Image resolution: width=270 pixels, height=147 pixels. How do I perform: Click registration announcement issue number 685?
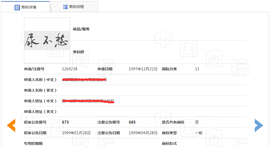click(132, 122)
